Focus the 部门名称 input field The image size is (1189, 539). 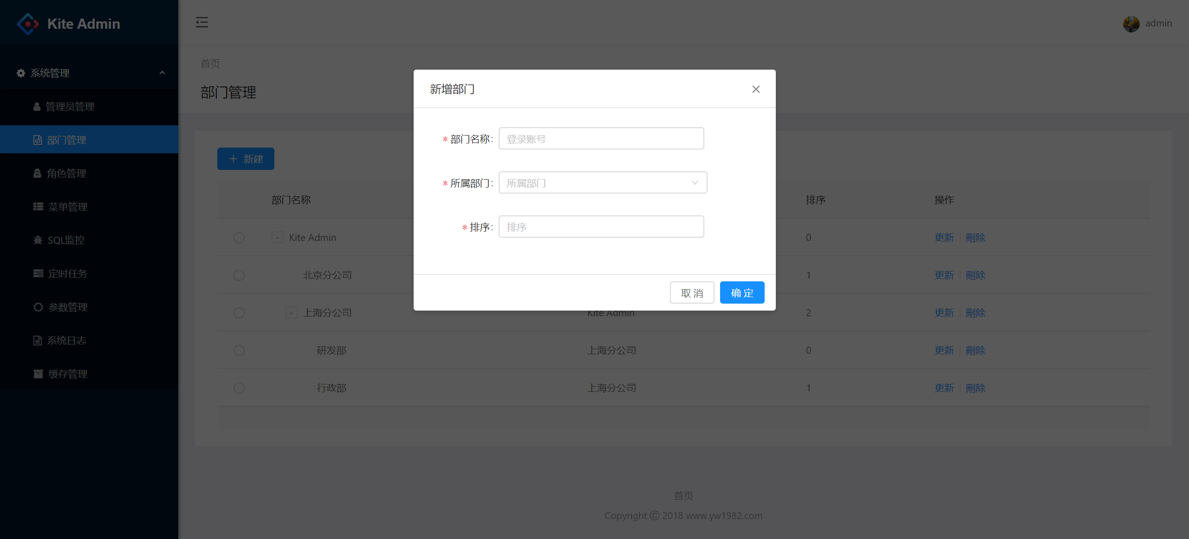[x=601, y=138]
